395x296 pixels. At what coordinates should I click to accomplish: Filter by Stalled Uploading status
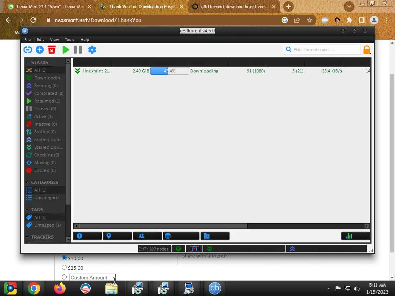pos(45,140)
